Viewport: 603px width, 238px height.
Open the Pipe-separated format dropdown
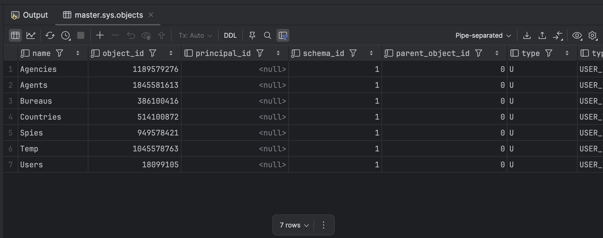coord(483,36)
